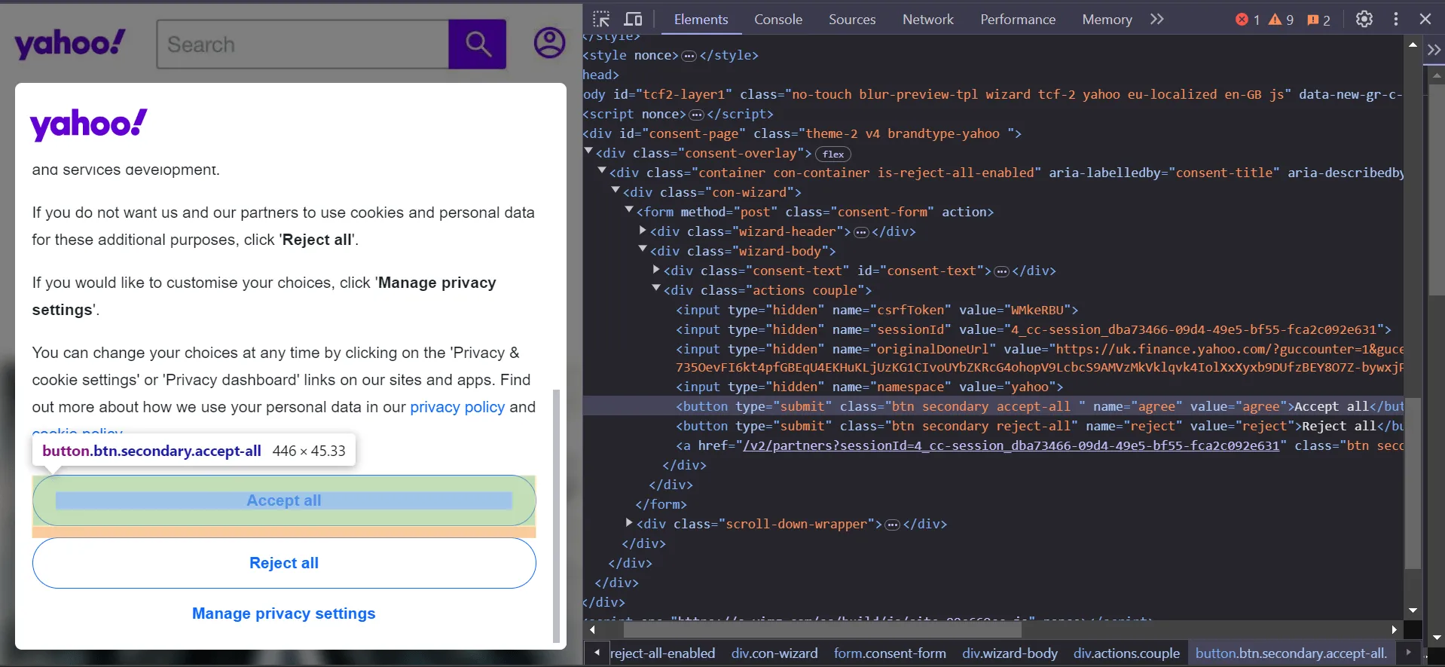
Task: Click the Elements vertical scrollbar thumb
Action: pos(1413,484)
